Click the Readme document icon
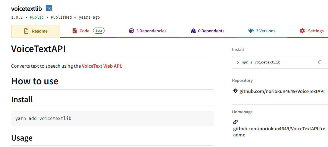The height and width of the screenshot is (147, 328). tap(26, 31)
